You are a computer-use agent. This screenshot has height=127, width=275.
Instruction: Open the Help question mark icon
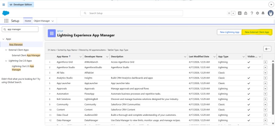point(252,13)
